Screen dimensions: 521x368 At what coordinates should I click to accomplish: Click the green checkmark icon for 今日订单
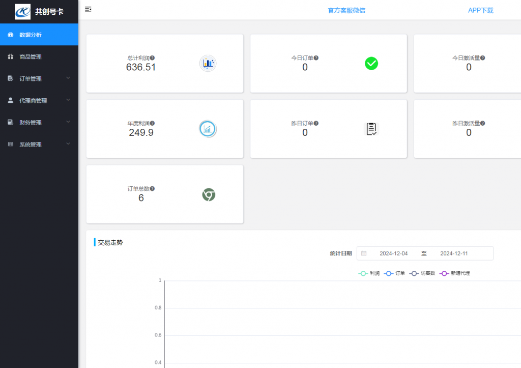[x=371, y=63]
